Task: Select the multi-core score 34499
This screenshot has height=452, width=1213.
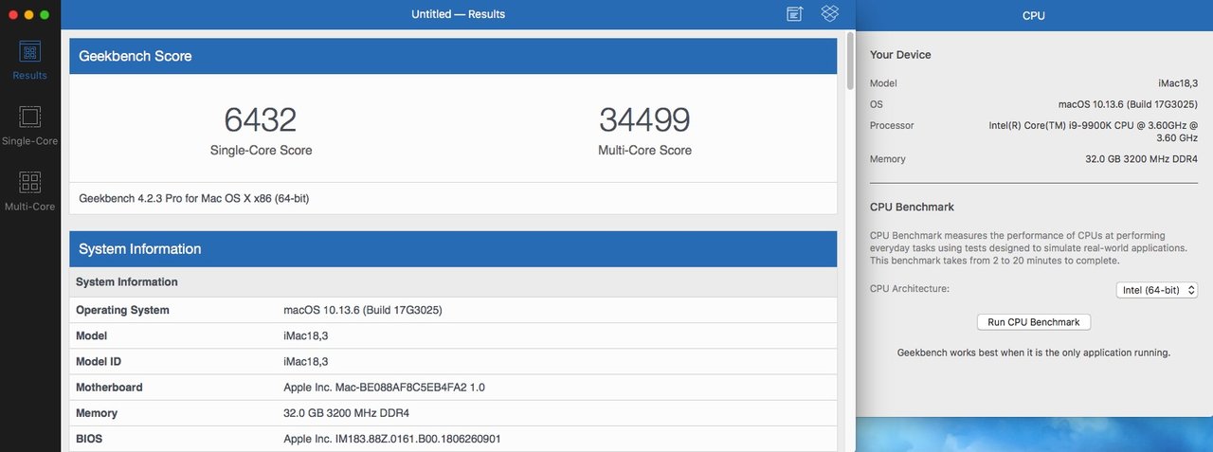Action: point(644,119)
